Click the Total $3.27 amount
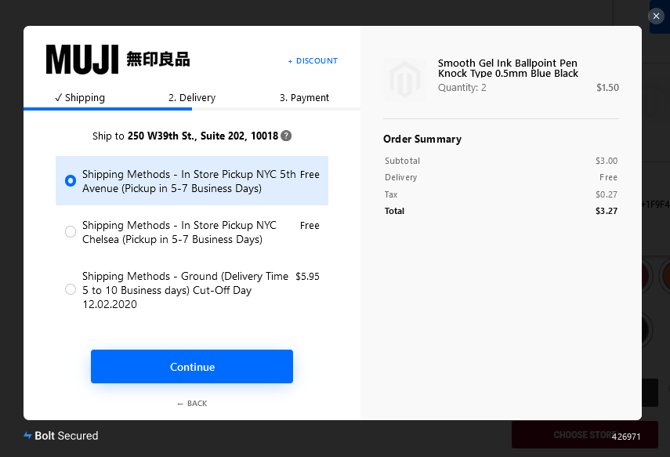The height and width of the screenshot is (457, 670). point(607,211)
